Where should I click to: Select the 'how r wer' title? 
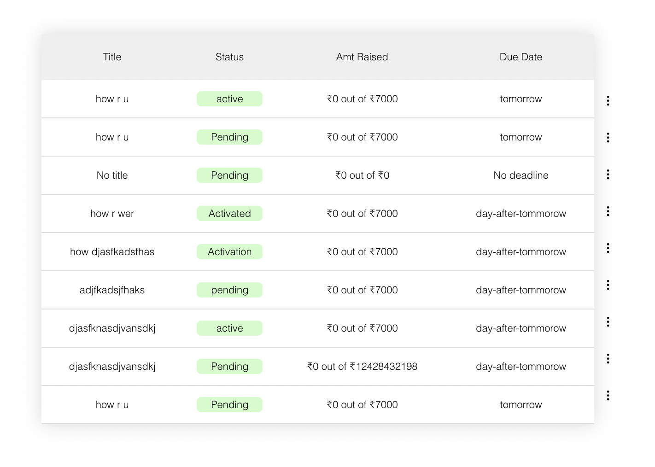click(x=112, y=213)
